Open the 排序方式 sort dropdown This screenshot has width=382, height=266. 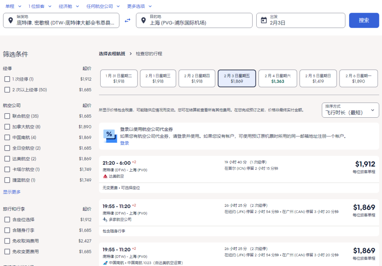click(x=350, y=110)
